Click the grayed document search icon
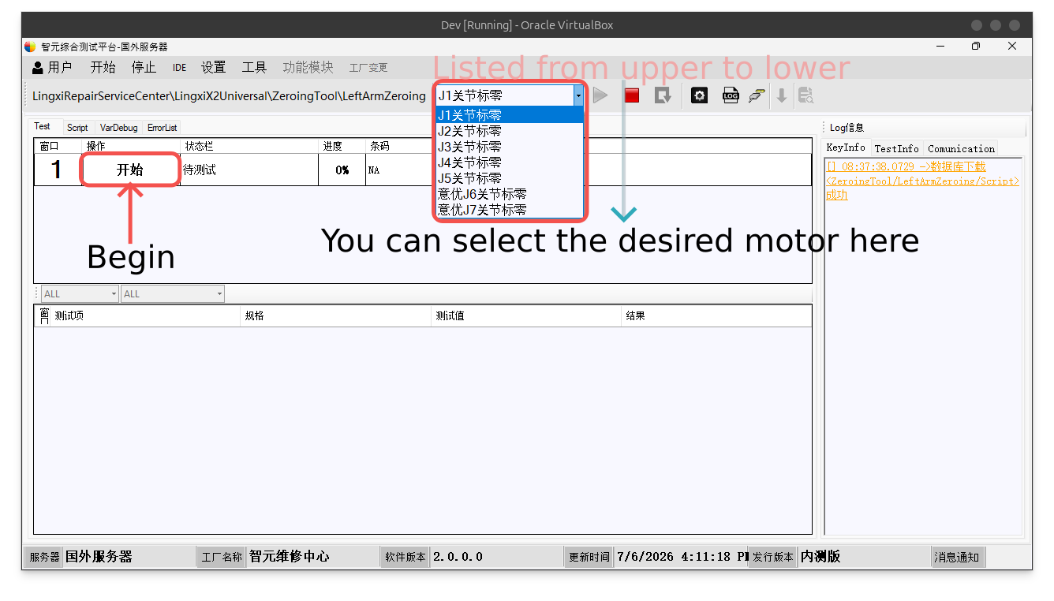The image size is (1054, 601). click(x=805, y=95)
